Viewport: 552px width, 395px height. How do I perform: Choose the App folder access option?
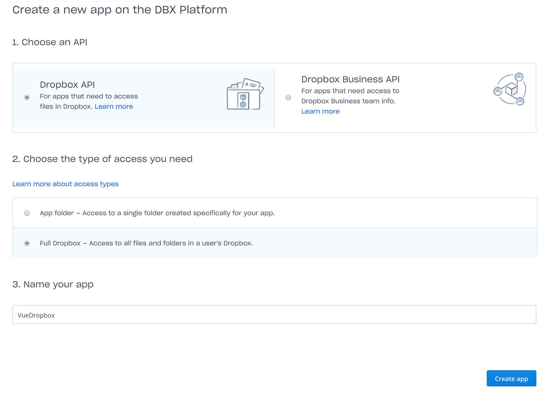[27, 213]
